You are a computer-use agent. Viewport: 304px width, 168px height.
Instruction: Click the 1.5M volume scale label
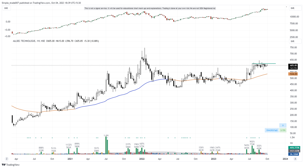[292, 137]
